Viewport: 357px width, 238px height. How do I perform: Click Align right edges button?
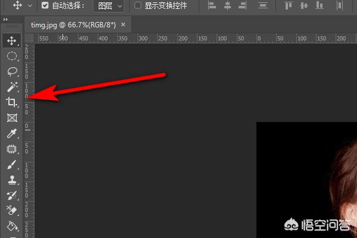pos(243,6)
